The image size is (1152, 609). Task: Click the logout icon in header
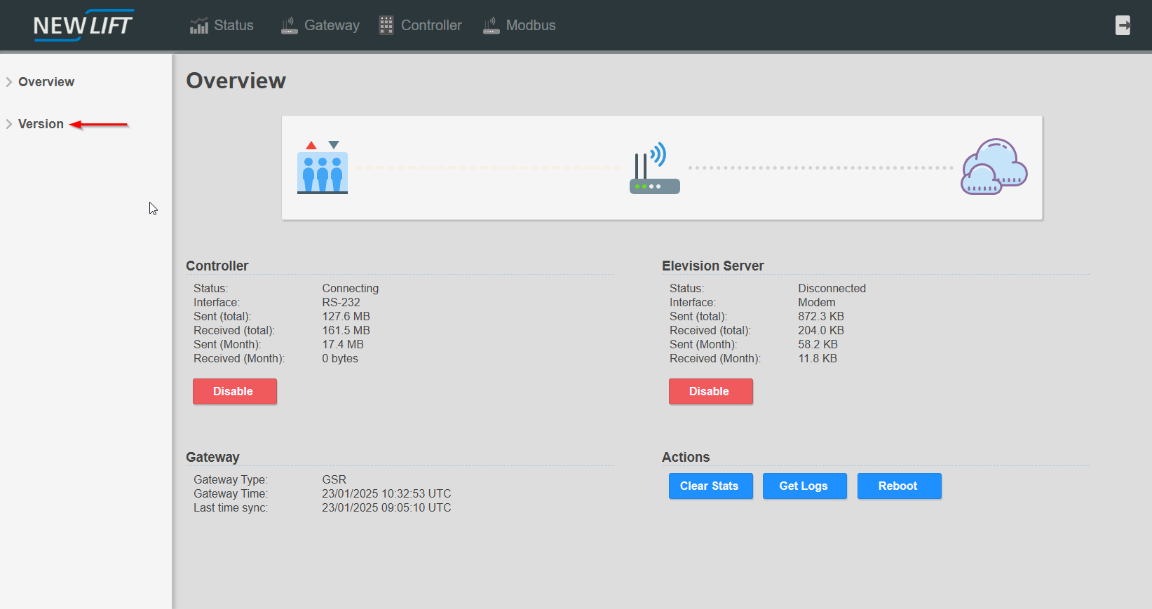point(1123,25)
